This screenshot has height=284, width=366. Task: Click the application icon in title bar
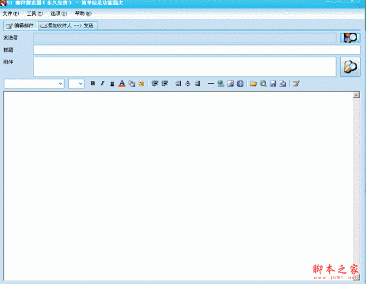point(3,3)
